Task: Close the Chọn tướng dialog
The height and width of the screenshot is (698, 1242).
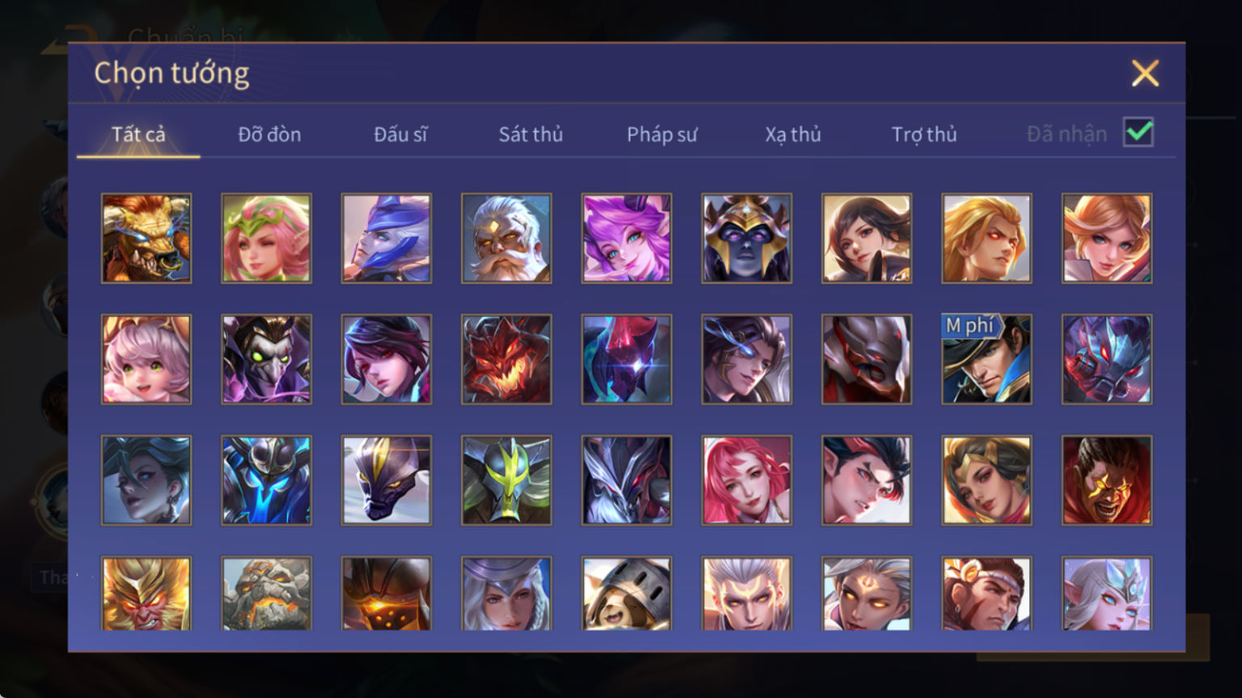Action: click(x=1145, y=74)
